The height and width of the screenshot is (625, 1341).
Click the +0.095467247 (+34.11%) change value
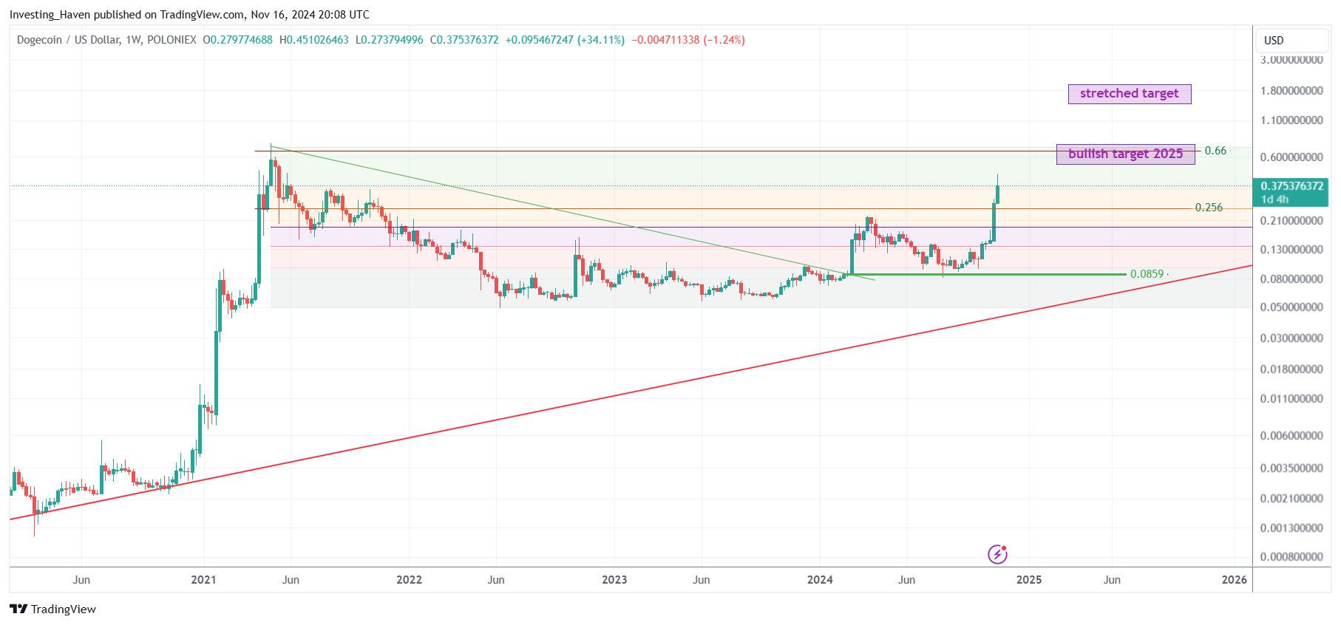pos(565,40)
